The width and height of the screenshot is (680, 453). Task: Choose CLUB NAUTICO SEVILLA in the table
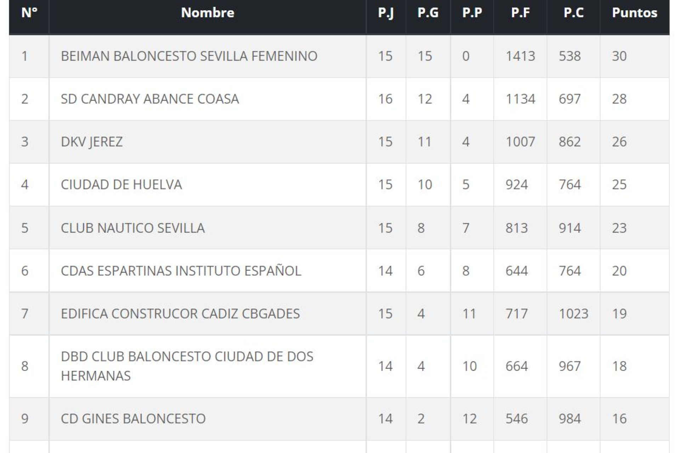(132, 228)
